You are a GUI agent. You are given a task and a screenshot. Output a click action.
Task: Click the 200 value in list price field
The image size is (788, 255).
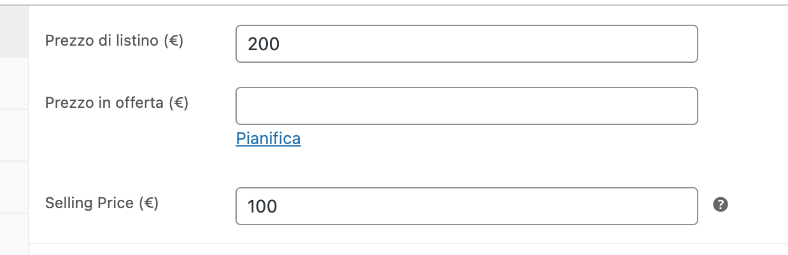[264, 44]
